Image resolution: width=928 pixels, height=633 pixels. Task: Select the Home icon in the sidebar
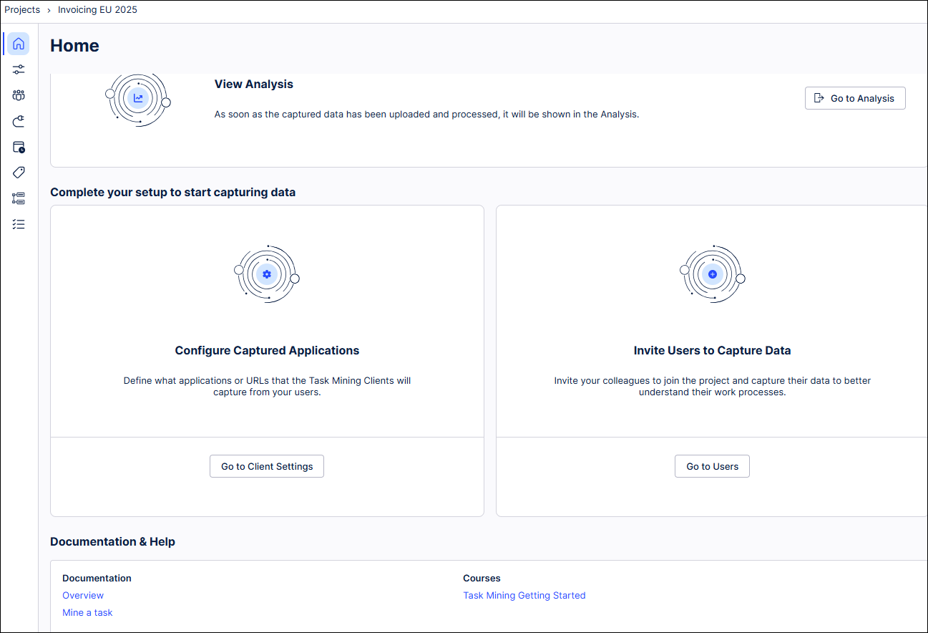[18, 44]
